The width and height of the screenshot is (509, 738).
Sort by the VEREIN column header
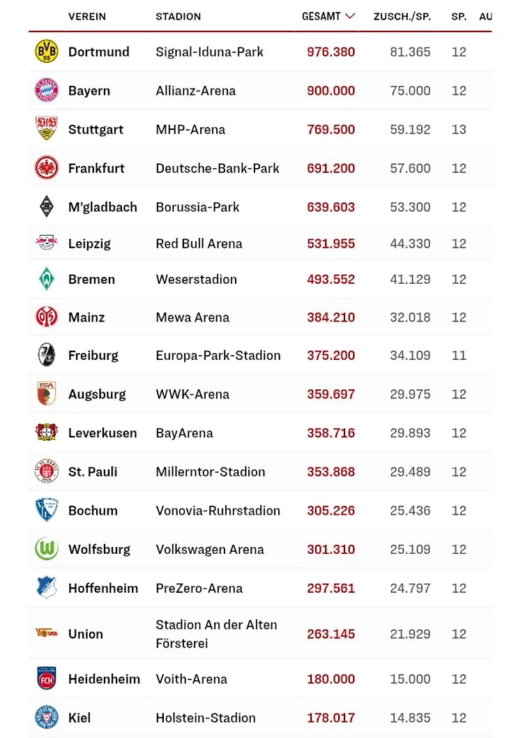[x=87, y=16]
